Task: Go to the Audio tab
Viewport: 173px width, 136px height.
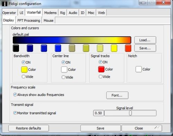Action: click(x=73, y=13)
